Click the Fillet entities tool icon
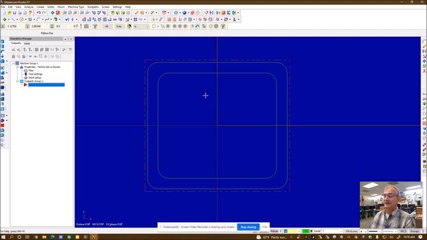The width and height of the screenshot is (427, 240). pos(39,19)
